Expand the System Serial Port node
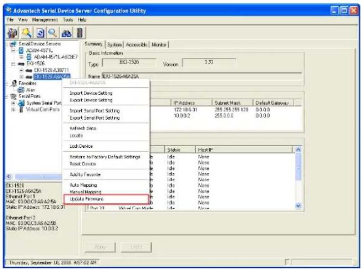 click(x=13, y=103)
